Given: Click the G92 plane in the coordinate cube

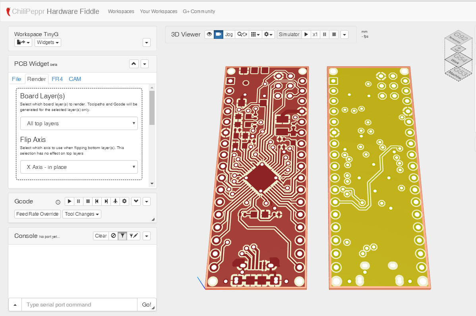Looking at the screenshot, I should tap(459, 38).
